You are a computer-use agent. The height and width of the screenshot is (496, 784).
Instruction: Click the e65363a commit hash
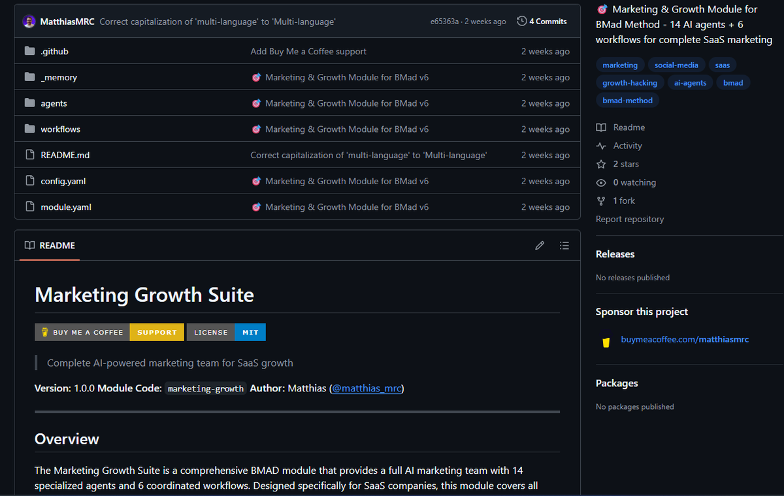point(445,22)
